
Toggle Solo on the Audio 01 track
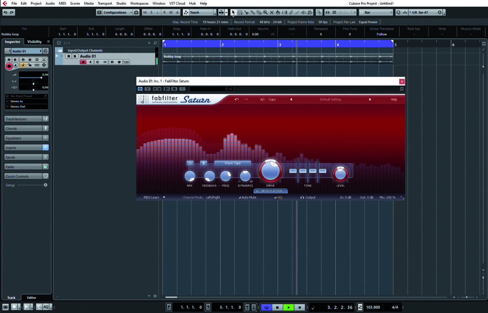point(75,56)
